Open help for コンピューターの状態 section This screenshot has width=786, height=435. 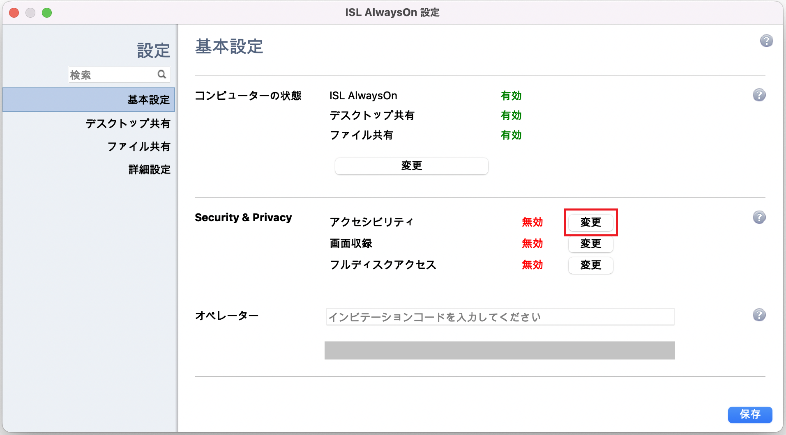pos(759,95)
